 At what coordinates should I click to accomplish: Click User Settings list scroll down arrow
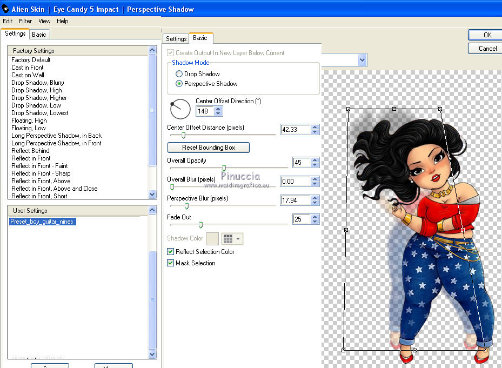point(152,354)
